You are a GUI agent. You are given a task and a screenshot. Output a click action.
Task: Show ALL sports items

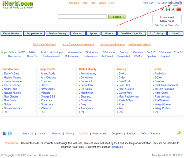158,112
